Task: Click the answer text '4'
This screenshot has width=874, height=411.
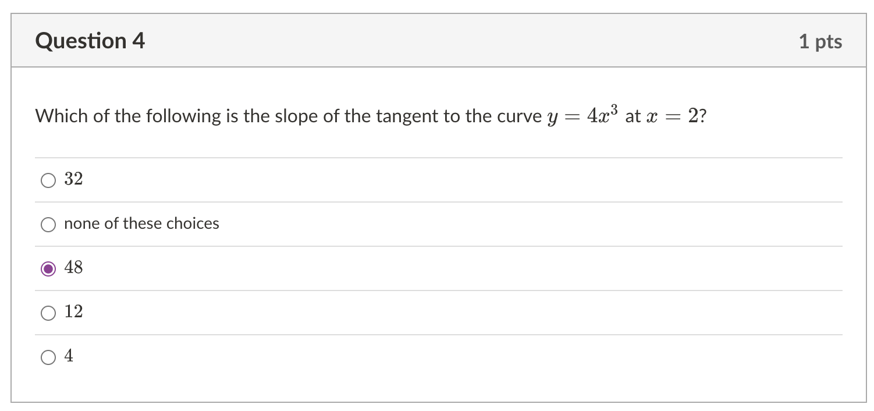Action: [x=69, y=356]
